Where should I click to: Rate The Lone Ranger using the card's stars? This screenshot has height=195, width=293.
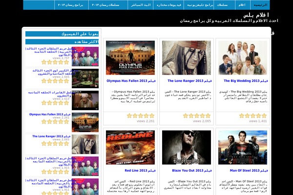pyautogui.click(x=197, y=116)
